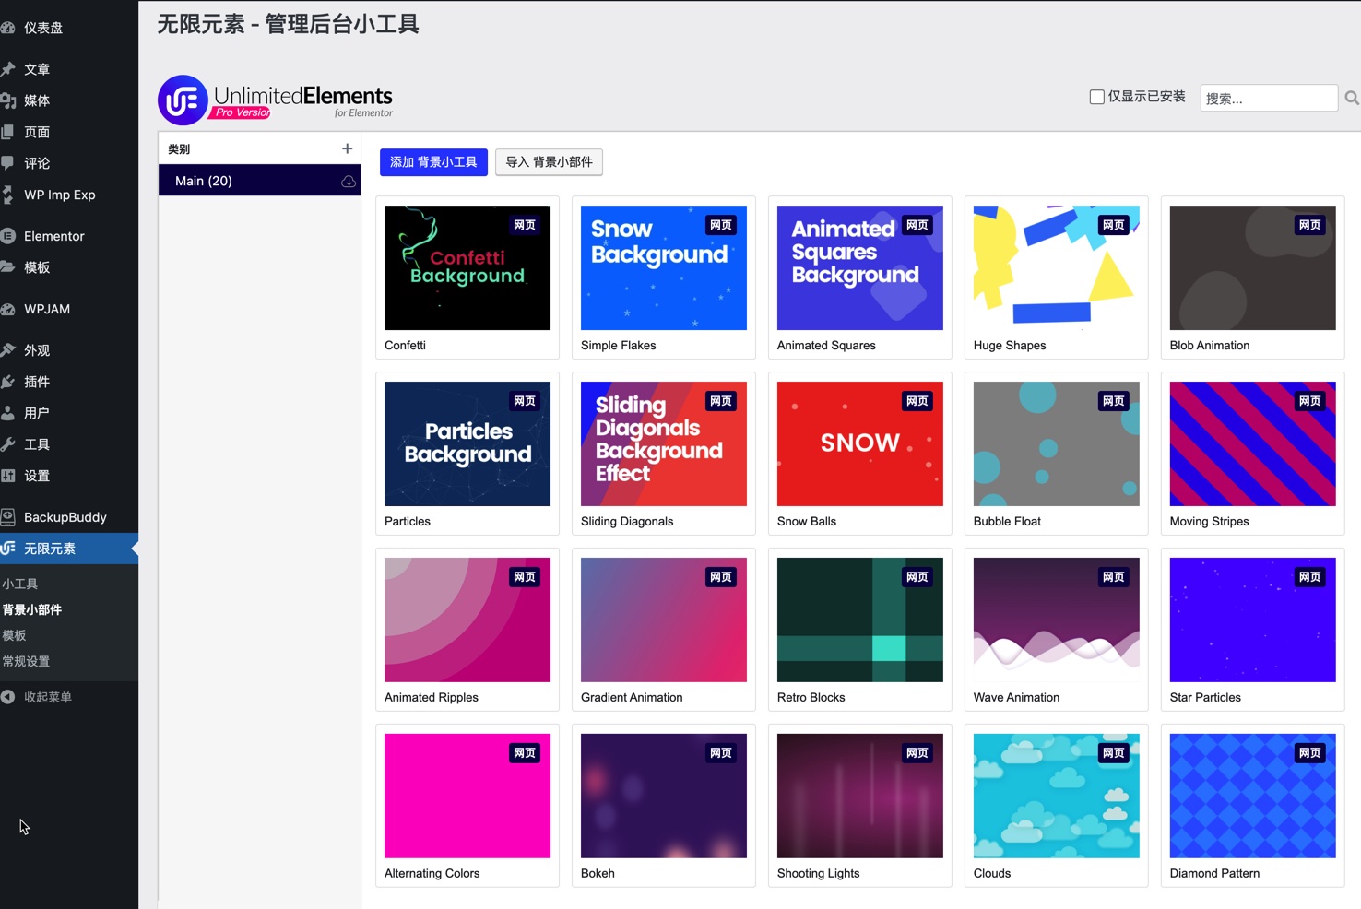Toggle the 仅显示已安装 checkbox

tap(1097, 97)
